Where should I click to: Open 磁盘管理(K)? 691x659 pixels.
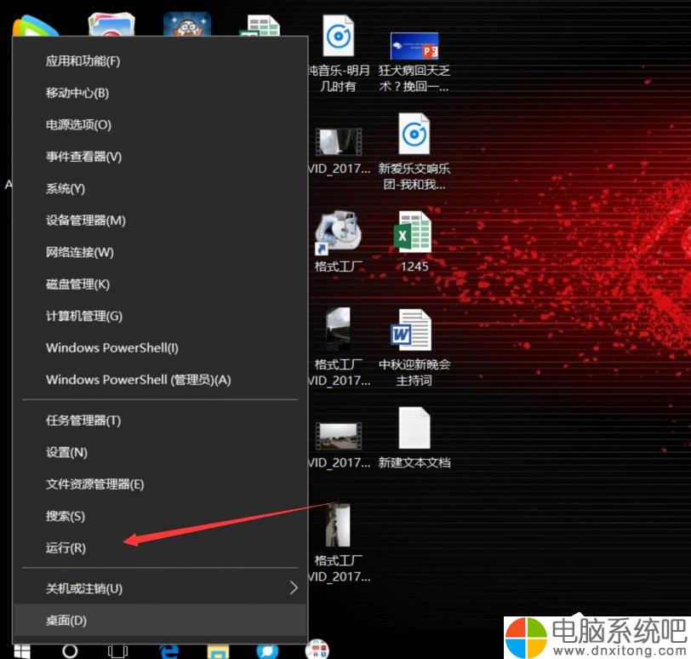[x=160, y=284]
